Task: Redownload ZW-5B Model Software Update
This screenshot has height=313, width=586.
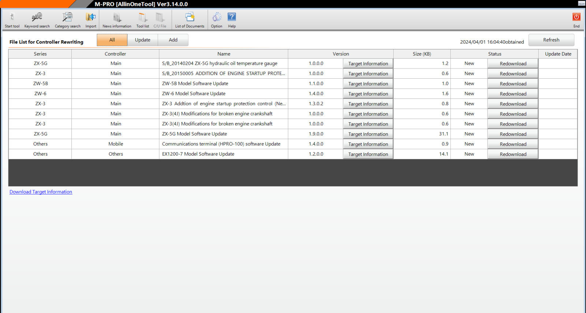Action: (x=513, y=84)
